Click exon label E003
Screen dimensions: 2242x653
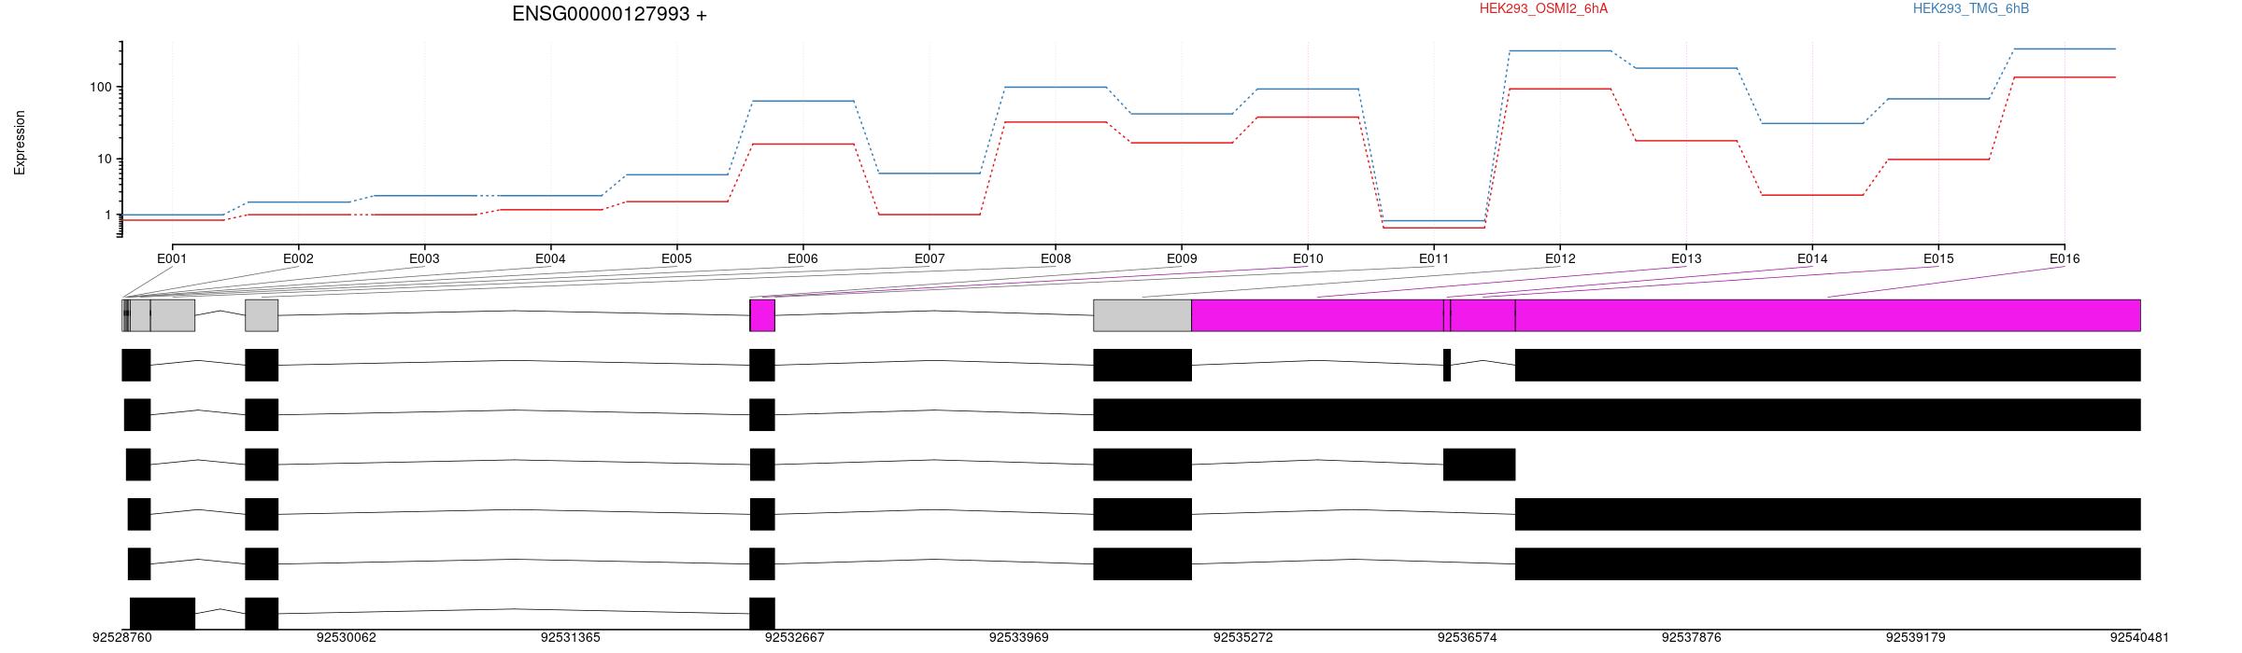coord(424,258)
